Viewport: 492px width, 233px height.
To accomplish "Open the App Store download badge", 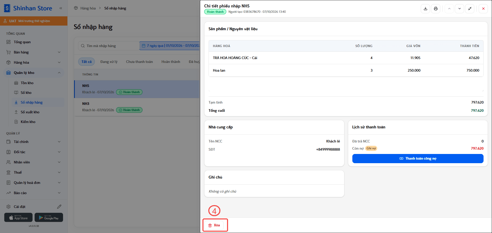I will (x=18, y=217).
